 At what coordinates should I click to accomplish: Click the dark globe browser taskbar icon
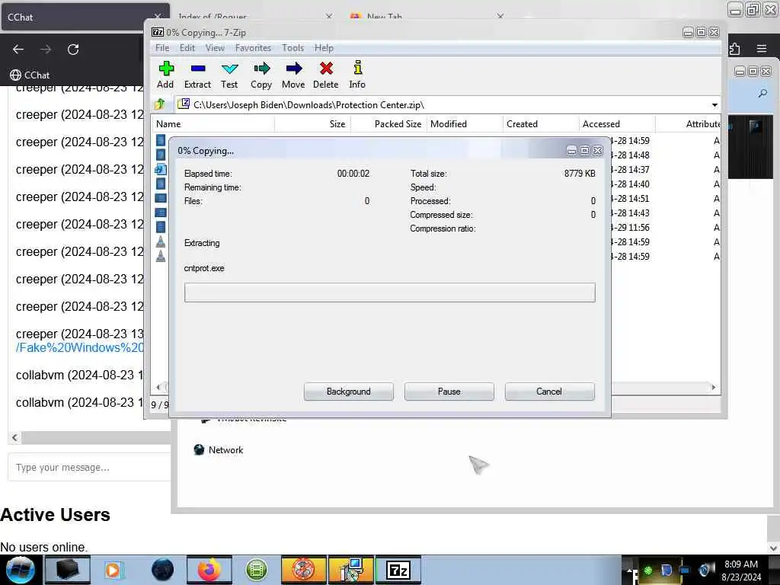click(162, 570)
